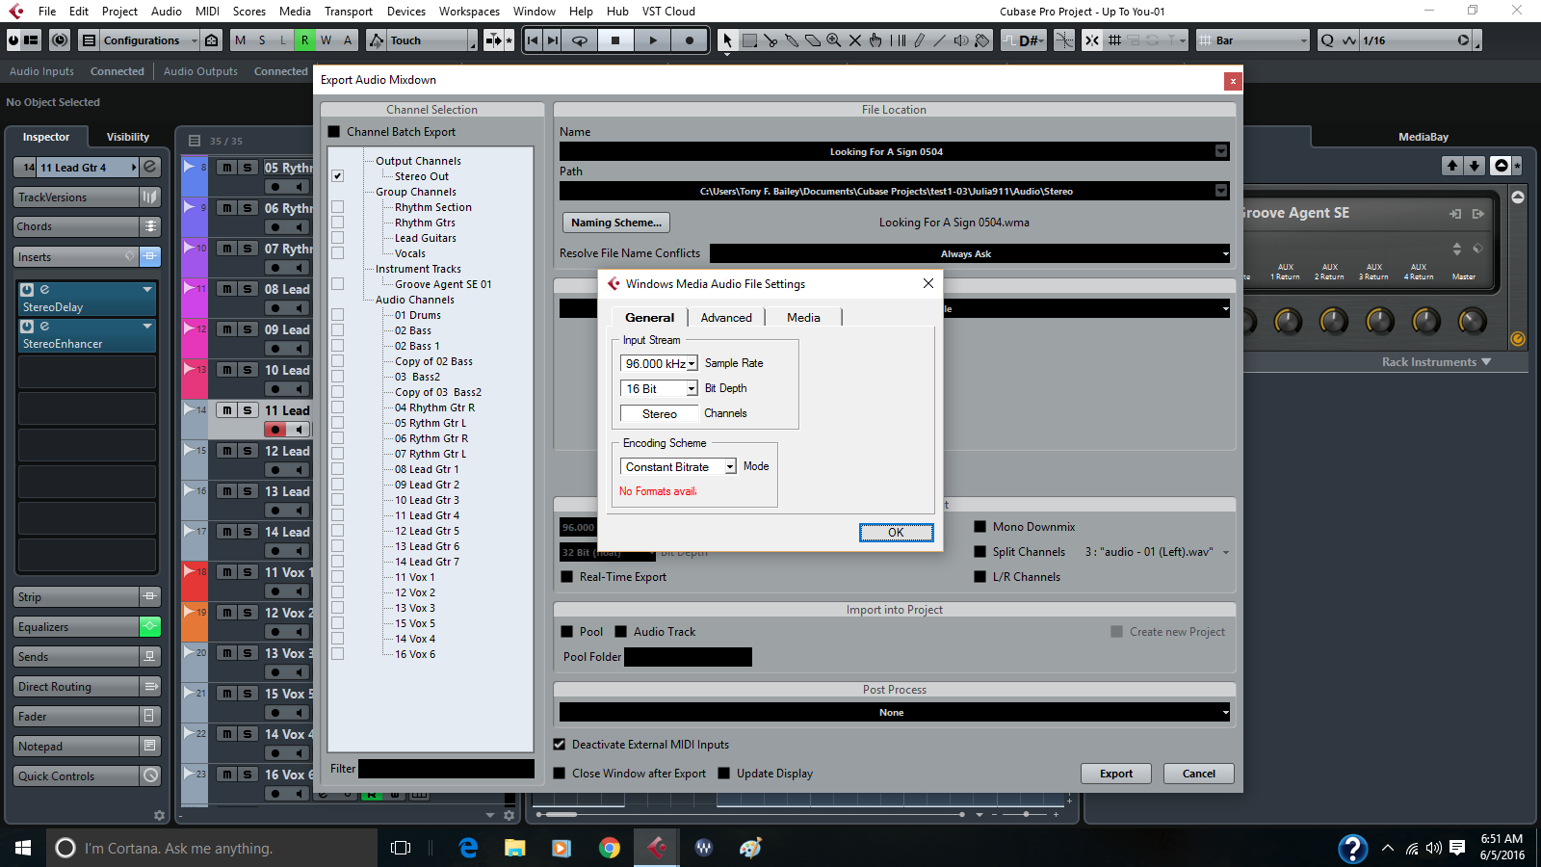This screenshot has height=867, width=1541.
Task: Select the Zoom magnifier tool
Action: 834,40
